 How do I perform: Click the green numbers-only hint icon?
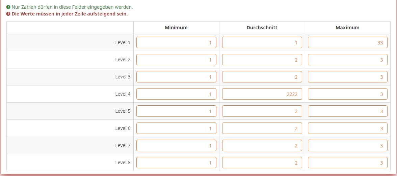click(x=8, y=7)
